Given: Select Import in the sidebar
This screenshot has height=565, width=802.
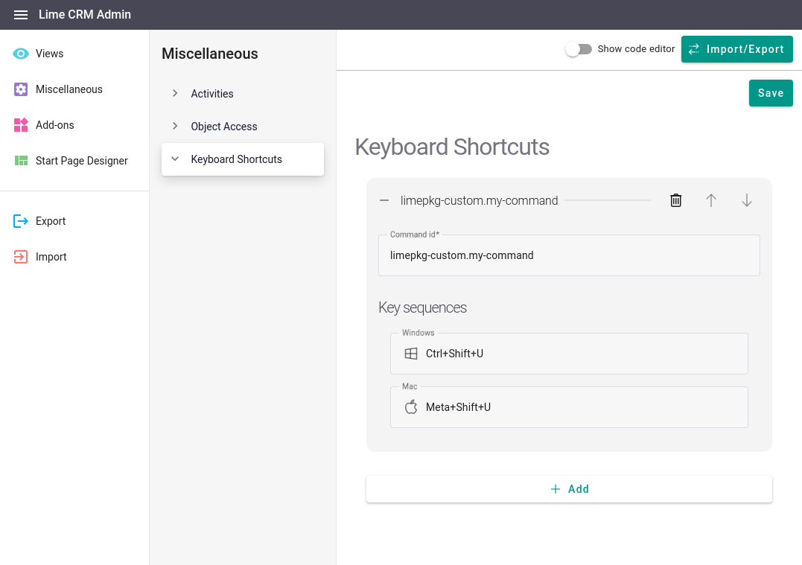Looking at the screenshot, I should pos(51,257).
